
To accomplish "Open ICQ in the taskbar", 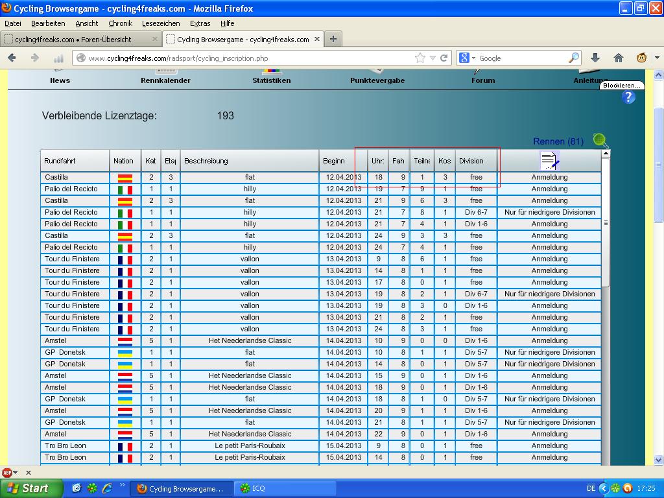I will click(285, 488).
